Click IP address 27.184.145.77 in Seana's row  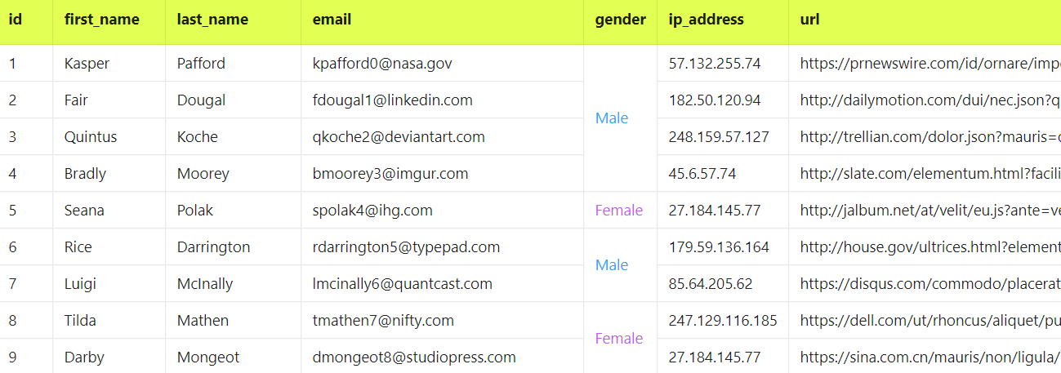[x=723, y=210]
